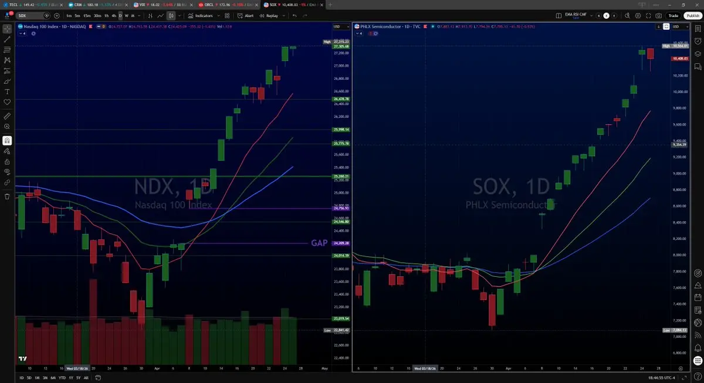This screenshot has height=383, width=704.
Task: Select the YTD date range
Action: pyautogui.click(x=62, y=378)
